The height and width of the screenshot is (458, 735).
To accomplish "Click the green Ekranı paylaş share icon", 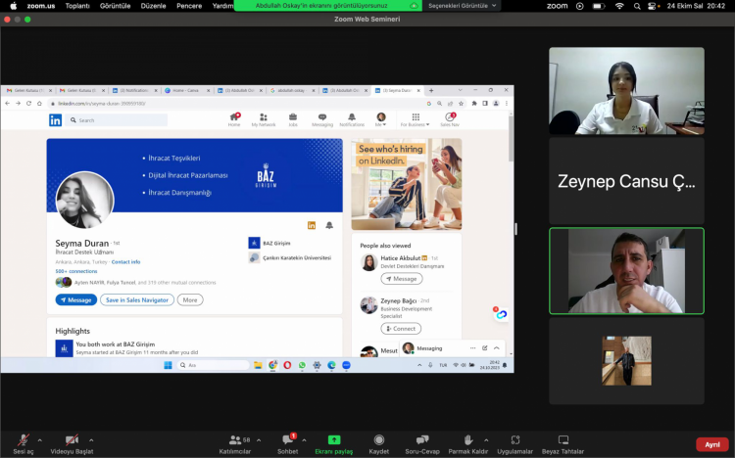I will click(x=333, y=440).
